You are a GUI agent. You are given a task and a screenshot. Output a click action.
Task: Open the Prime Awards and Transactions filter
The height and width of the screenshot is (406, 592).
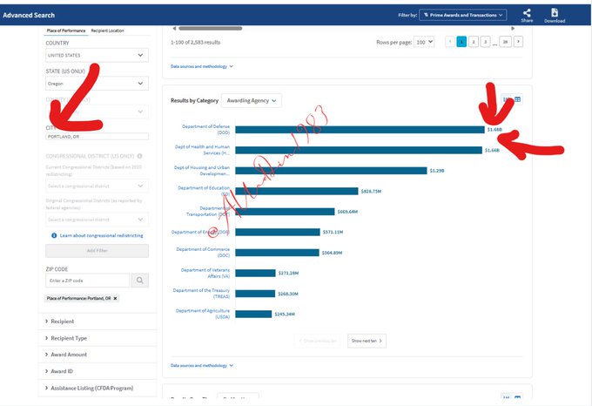pos(463,15)
